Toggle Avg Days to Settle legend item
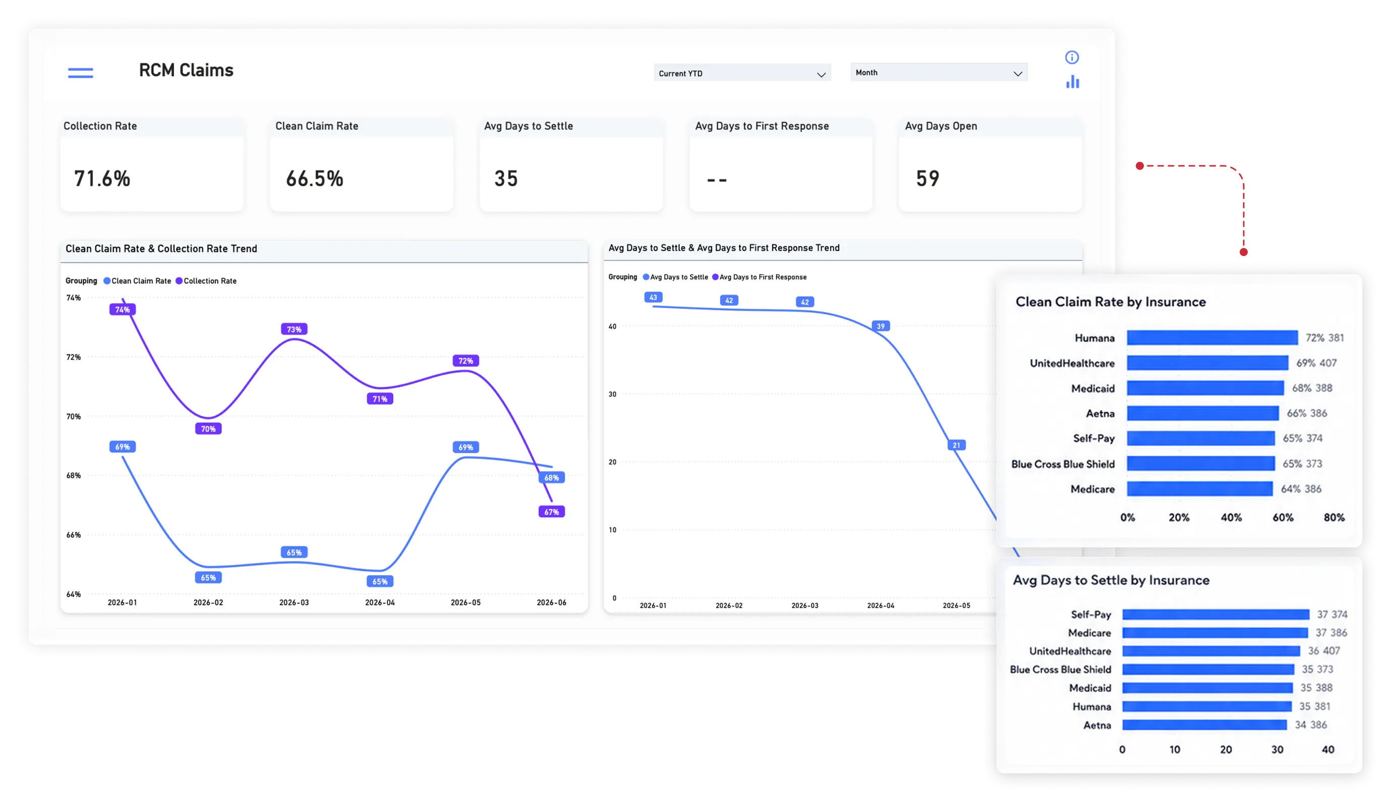The width and height of the screenshot is (1390, 804). (676, 277)
